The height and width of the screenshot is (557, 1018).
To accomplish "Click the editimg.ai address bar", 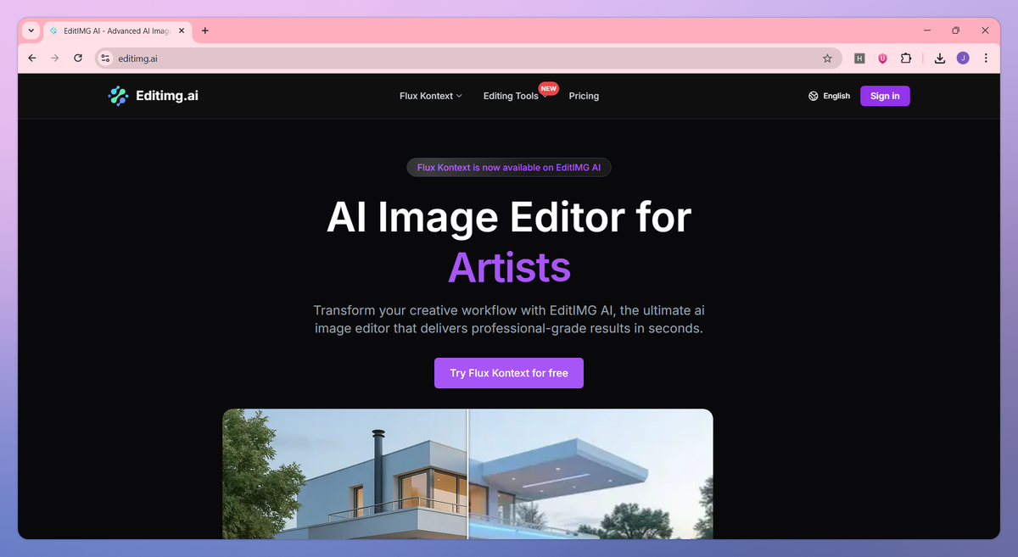I will (x=467, y=58).
